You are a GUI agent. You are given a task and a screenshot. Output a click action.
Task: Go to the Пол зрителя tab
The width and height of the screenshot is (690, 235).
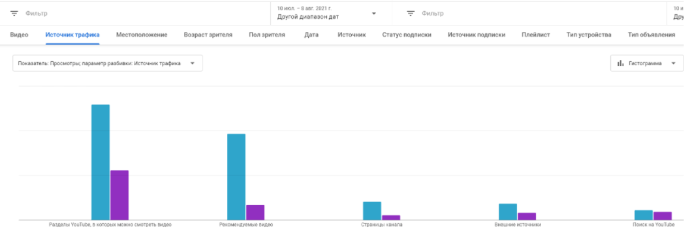267,35
